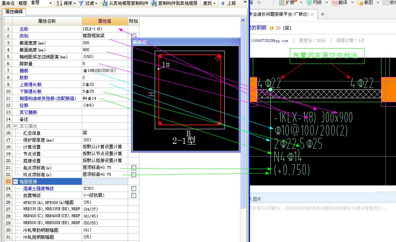Click the 属性名称 column header
The image size is (396, 242).
47,21
